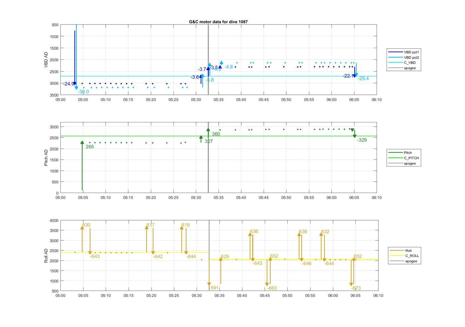The height and width of the screenshot is (327, 465).
Task: Select the "C_PITCH" legend entry
Action: [404, 158]
